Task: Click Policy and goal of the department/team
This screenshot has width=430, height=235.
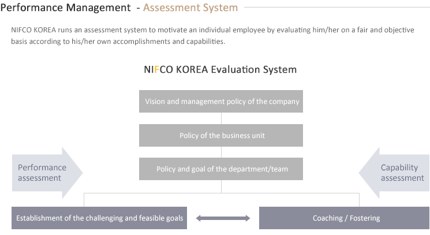Action: 221,169
